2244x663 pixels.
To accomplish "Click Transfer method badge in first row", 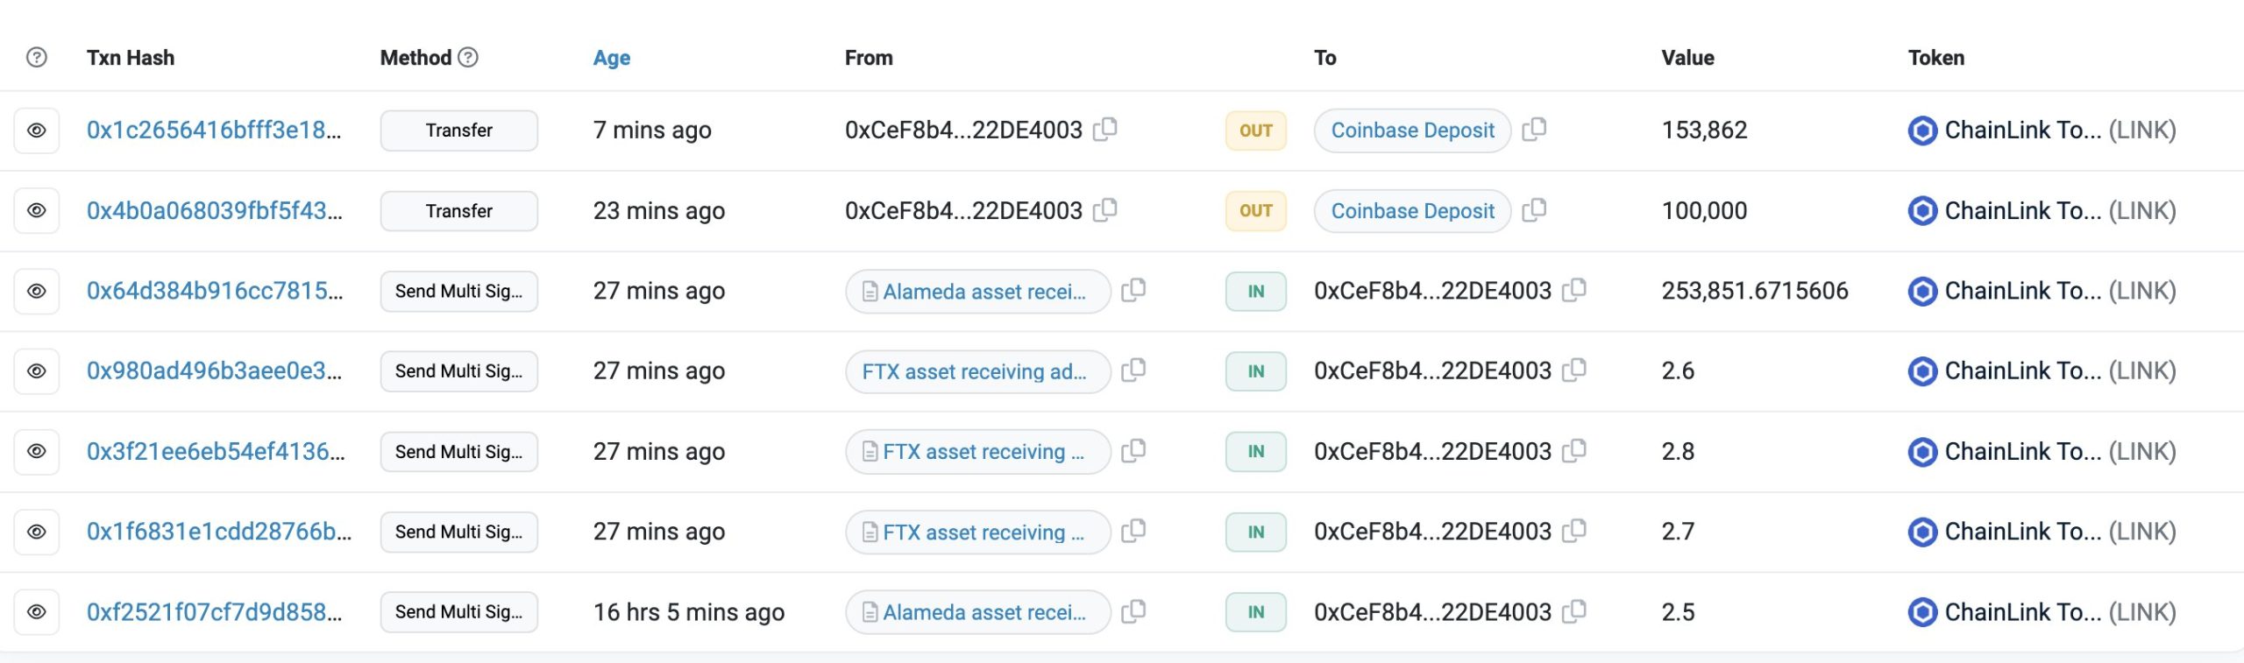I will coord(458,130).
